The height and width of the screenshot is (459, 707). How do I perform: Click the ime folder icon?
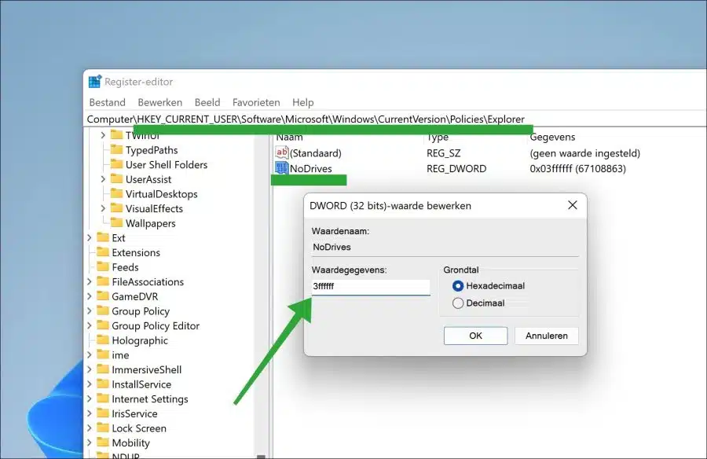(x=103, y=354)
